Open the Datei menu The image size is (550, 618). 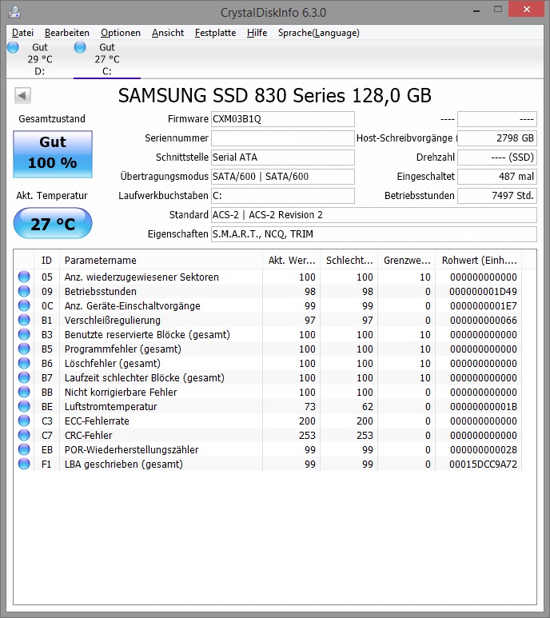tap(22, 33)
